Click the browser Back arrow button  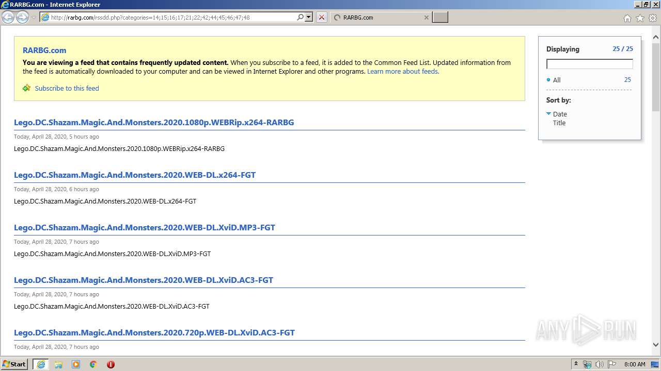[x=8, y=18]
